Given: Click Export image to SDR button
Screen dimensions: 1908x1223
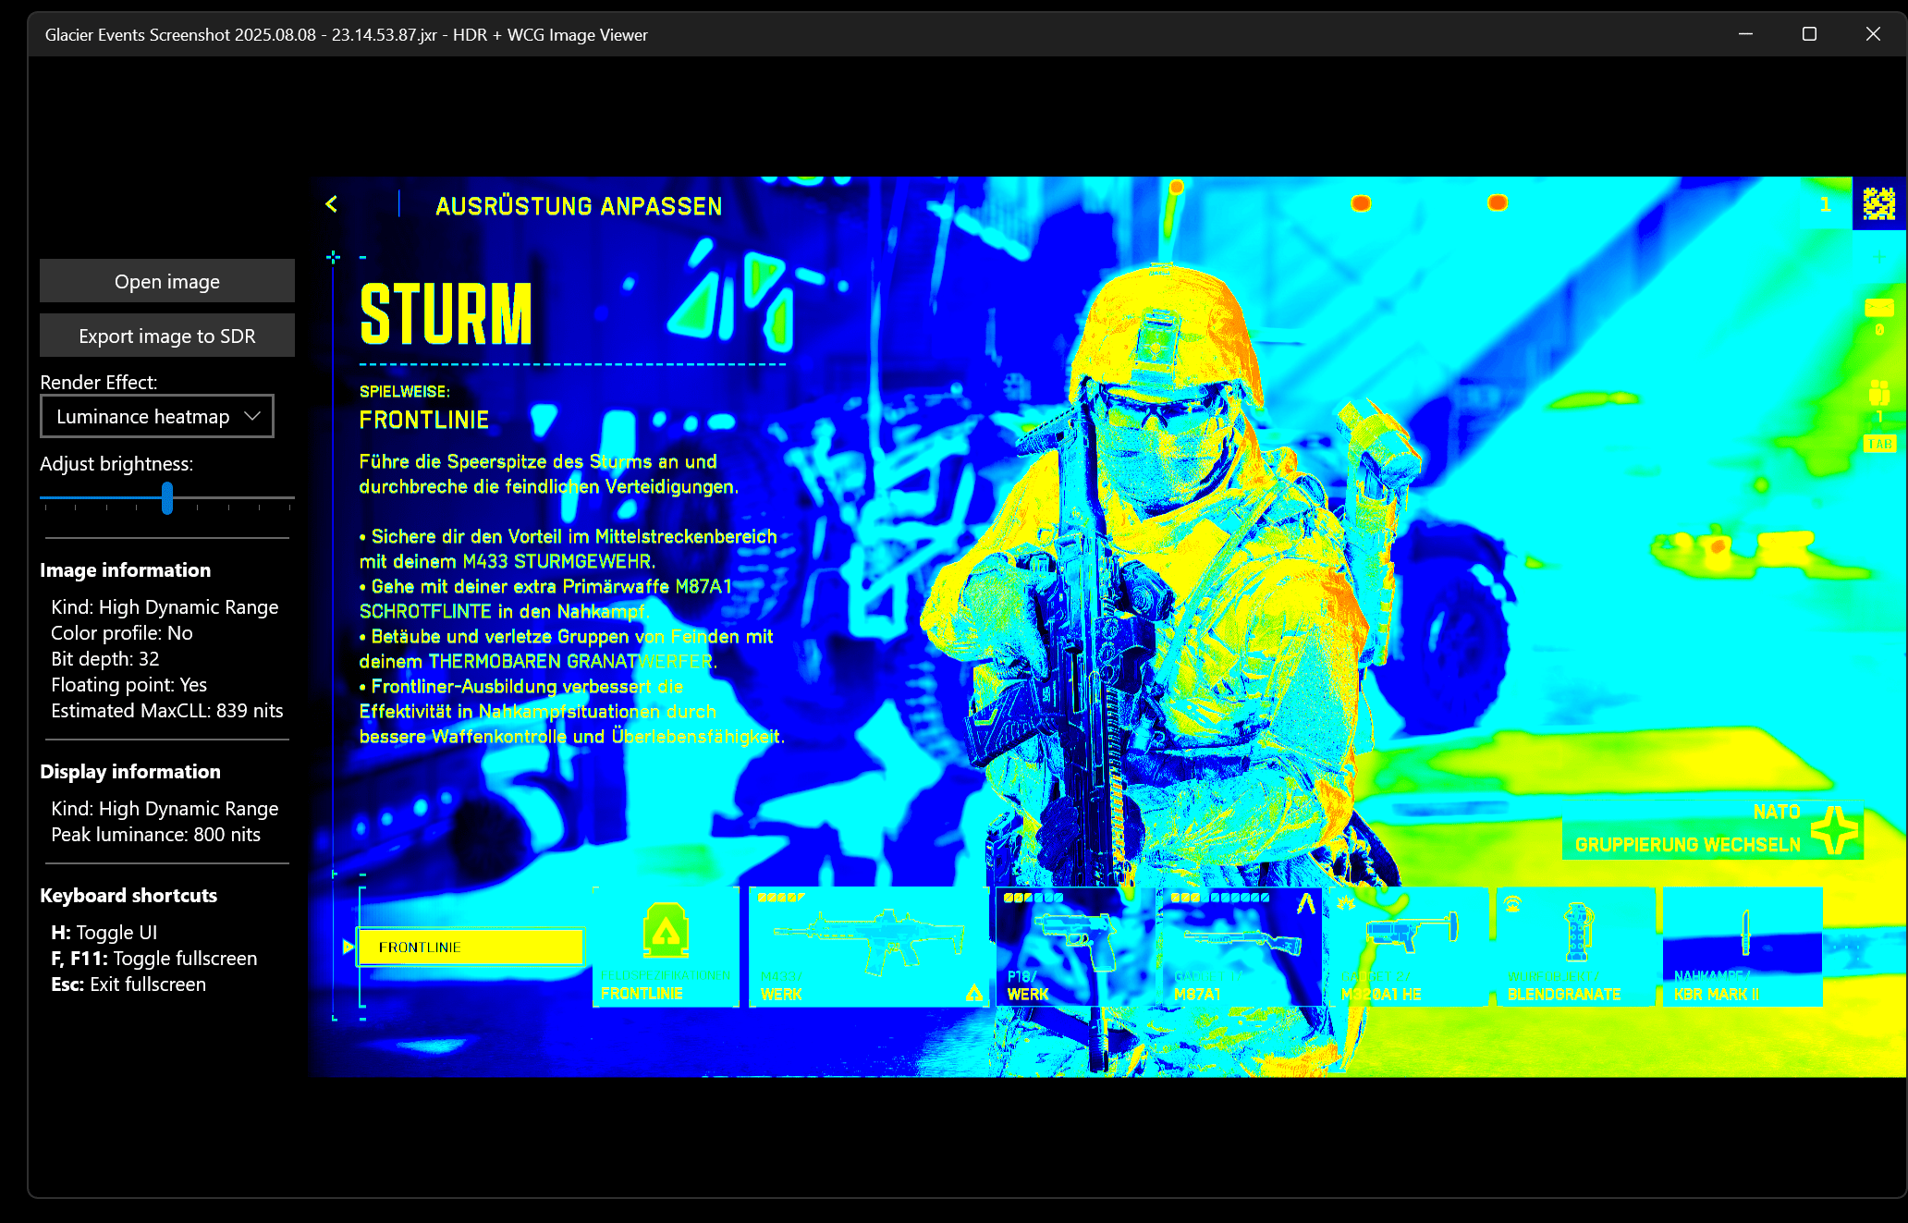Looking at the screenshot, I should 167,336.
